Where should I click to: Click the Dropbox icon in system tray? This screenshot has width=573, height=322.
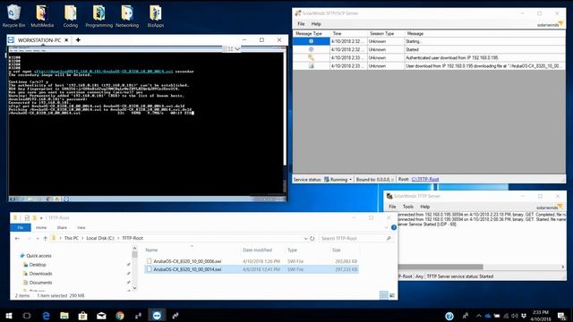click(x=524, y=316)
